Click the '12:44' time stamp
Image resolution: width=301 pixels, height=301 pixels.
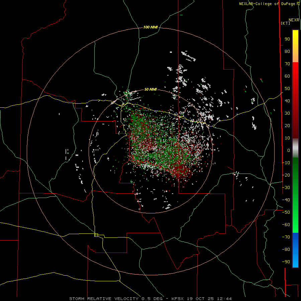coord(224,299)
